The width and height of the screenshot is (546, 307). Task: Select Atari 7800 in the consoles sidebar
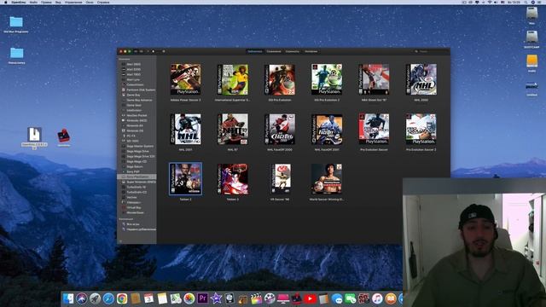pos(134,74)
